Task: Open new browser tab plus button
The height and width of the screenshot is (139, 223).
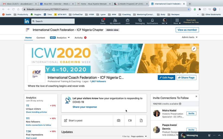Action: 190,4
